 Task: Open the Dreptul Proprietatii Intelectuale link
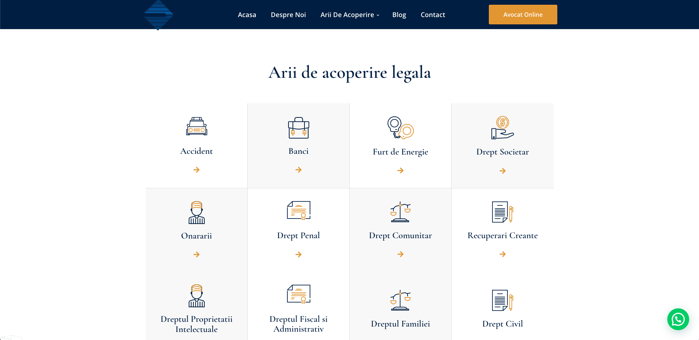point(197,324)
